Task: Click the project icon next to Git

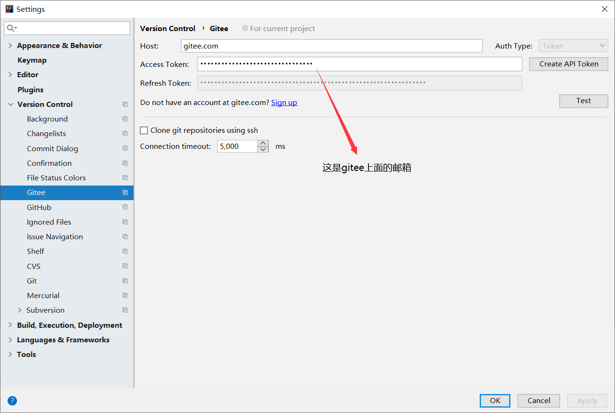Action: [x=125, y=281]
